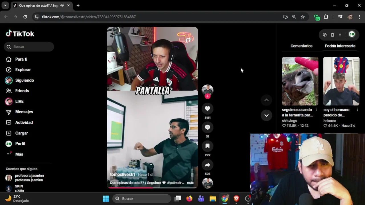Open the tomosilvestri username on video
Viewport: 365px width, 205px height.
click(122, 174)
